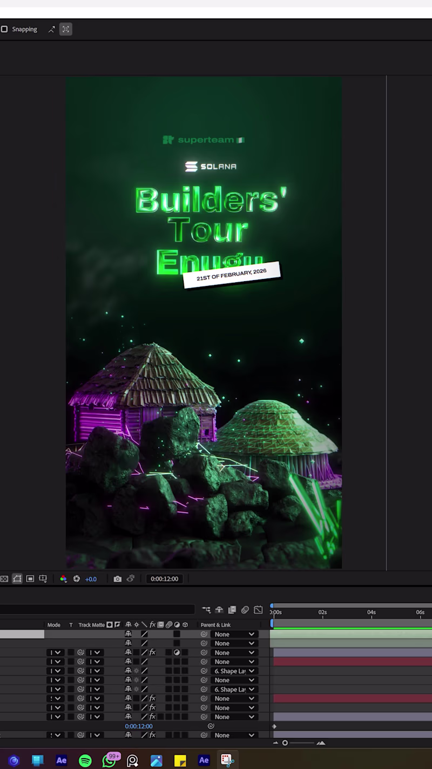Viewport: 432px width, 769px height.
Task: Open second '6. Shape Lay' parent dropdown
Action: [234, 690]
